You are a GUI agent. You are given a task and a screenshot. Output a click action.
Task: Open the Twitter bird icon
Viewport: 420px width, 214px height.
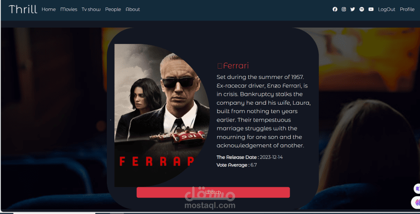[x=352, y=9]
